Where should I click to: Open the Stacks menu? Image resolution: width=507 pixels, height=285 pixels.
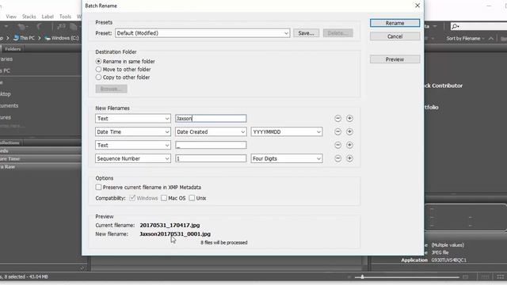click(29, 17)
